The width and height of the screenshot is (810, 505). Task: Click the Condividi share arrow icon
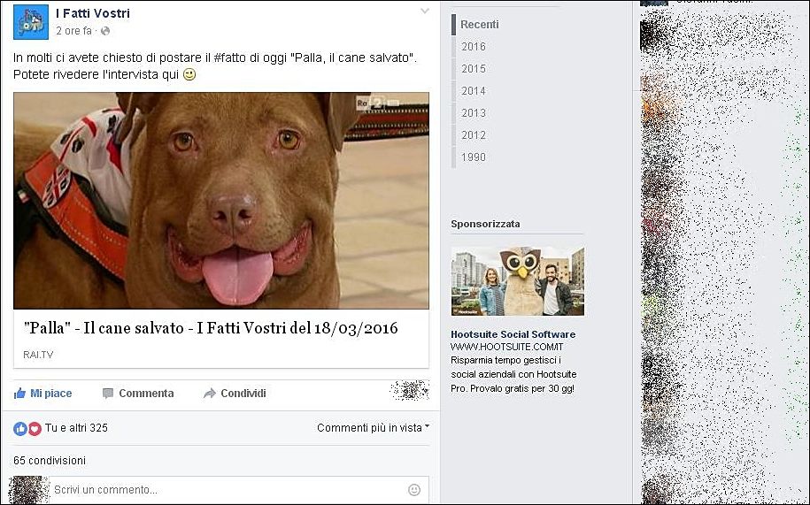pos(210,394)
